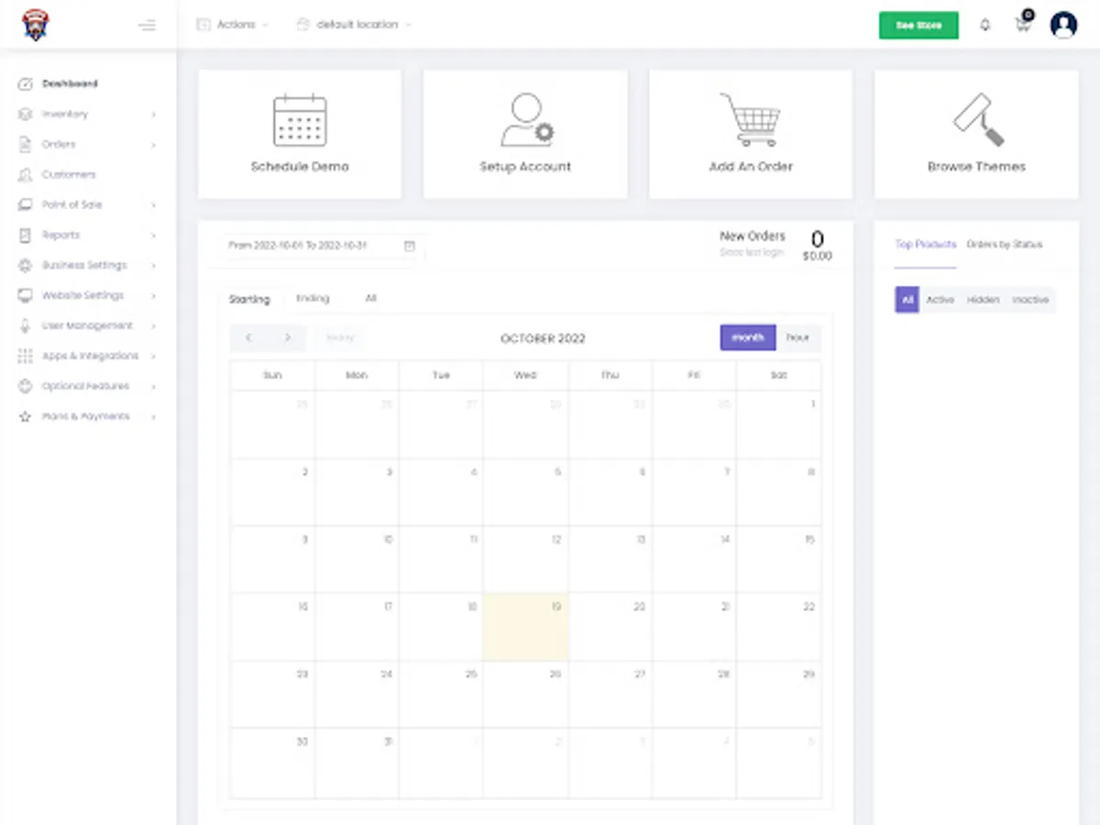
Task: Collapse the sidebar with the hamburger icon
Action: tap(147, 25)
